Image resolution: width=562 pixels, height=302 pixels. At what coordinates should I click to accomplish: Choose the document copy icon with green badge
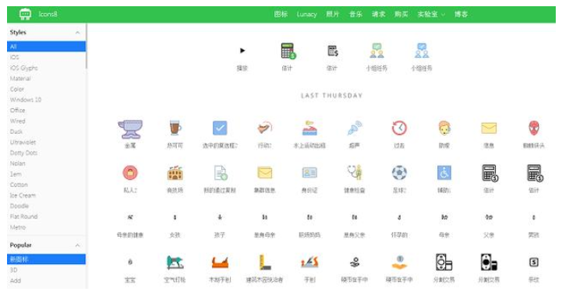point(221,173)
